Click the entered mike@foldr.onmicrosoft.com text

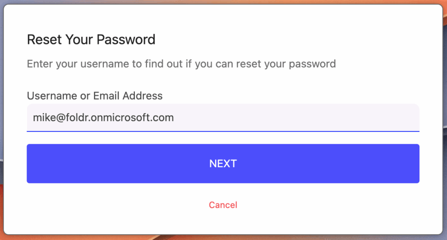point(103,118)
